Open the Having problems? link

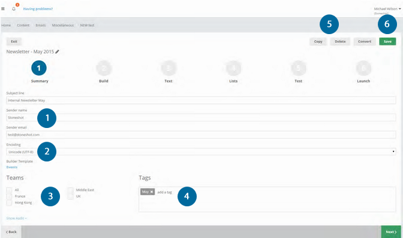[38, 9]
